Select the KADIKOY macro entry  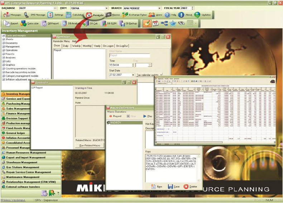pos(125,122)
